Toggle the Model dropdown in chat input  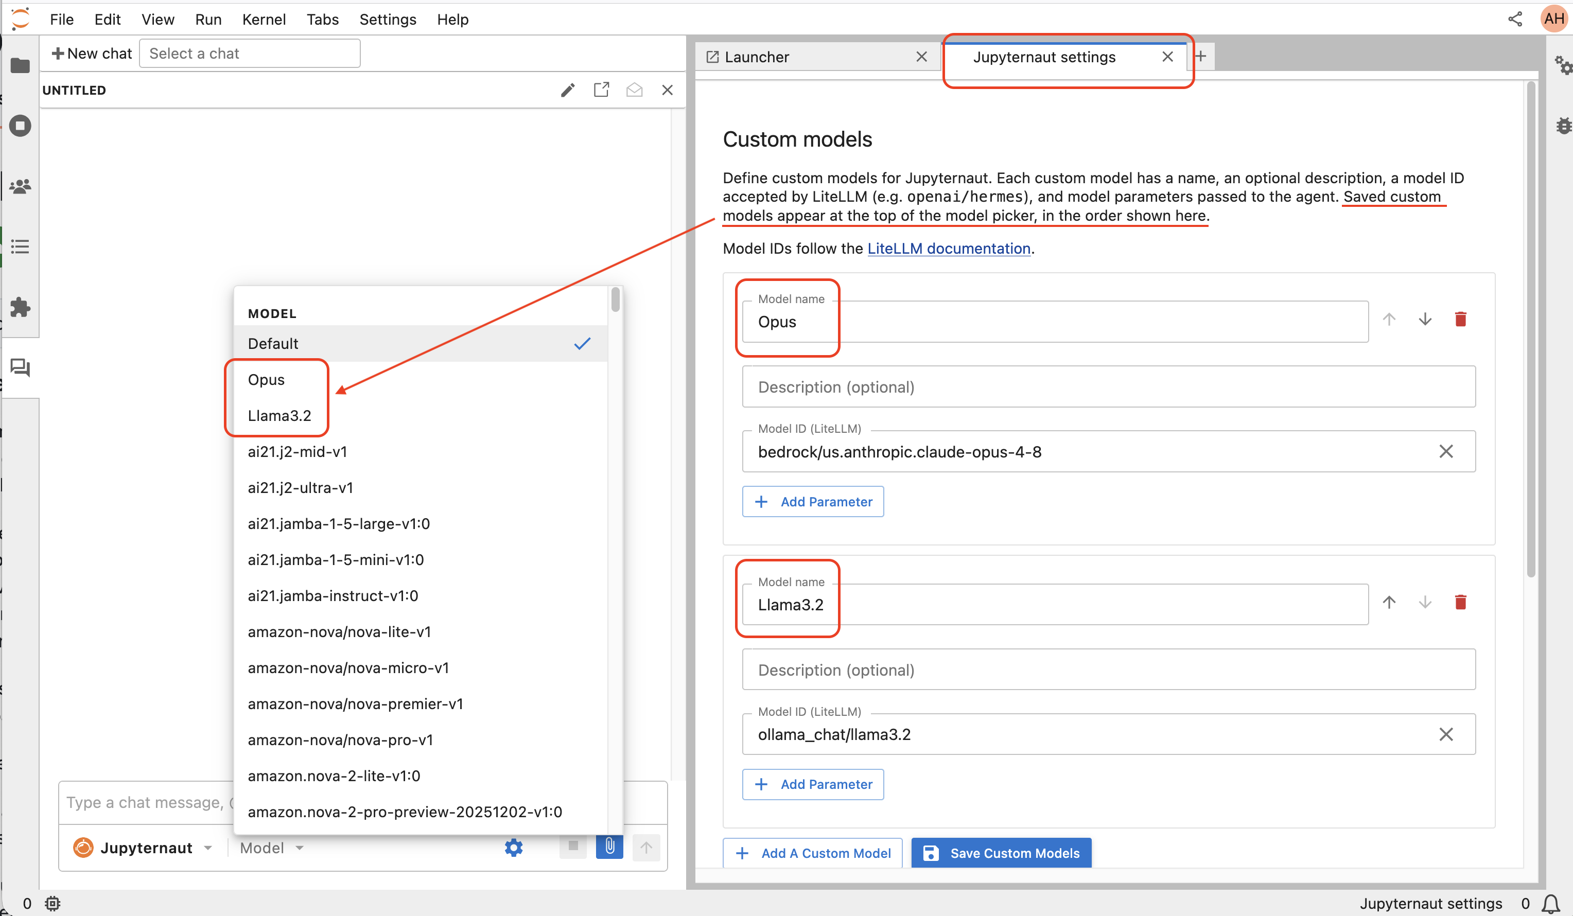(272, 848)
